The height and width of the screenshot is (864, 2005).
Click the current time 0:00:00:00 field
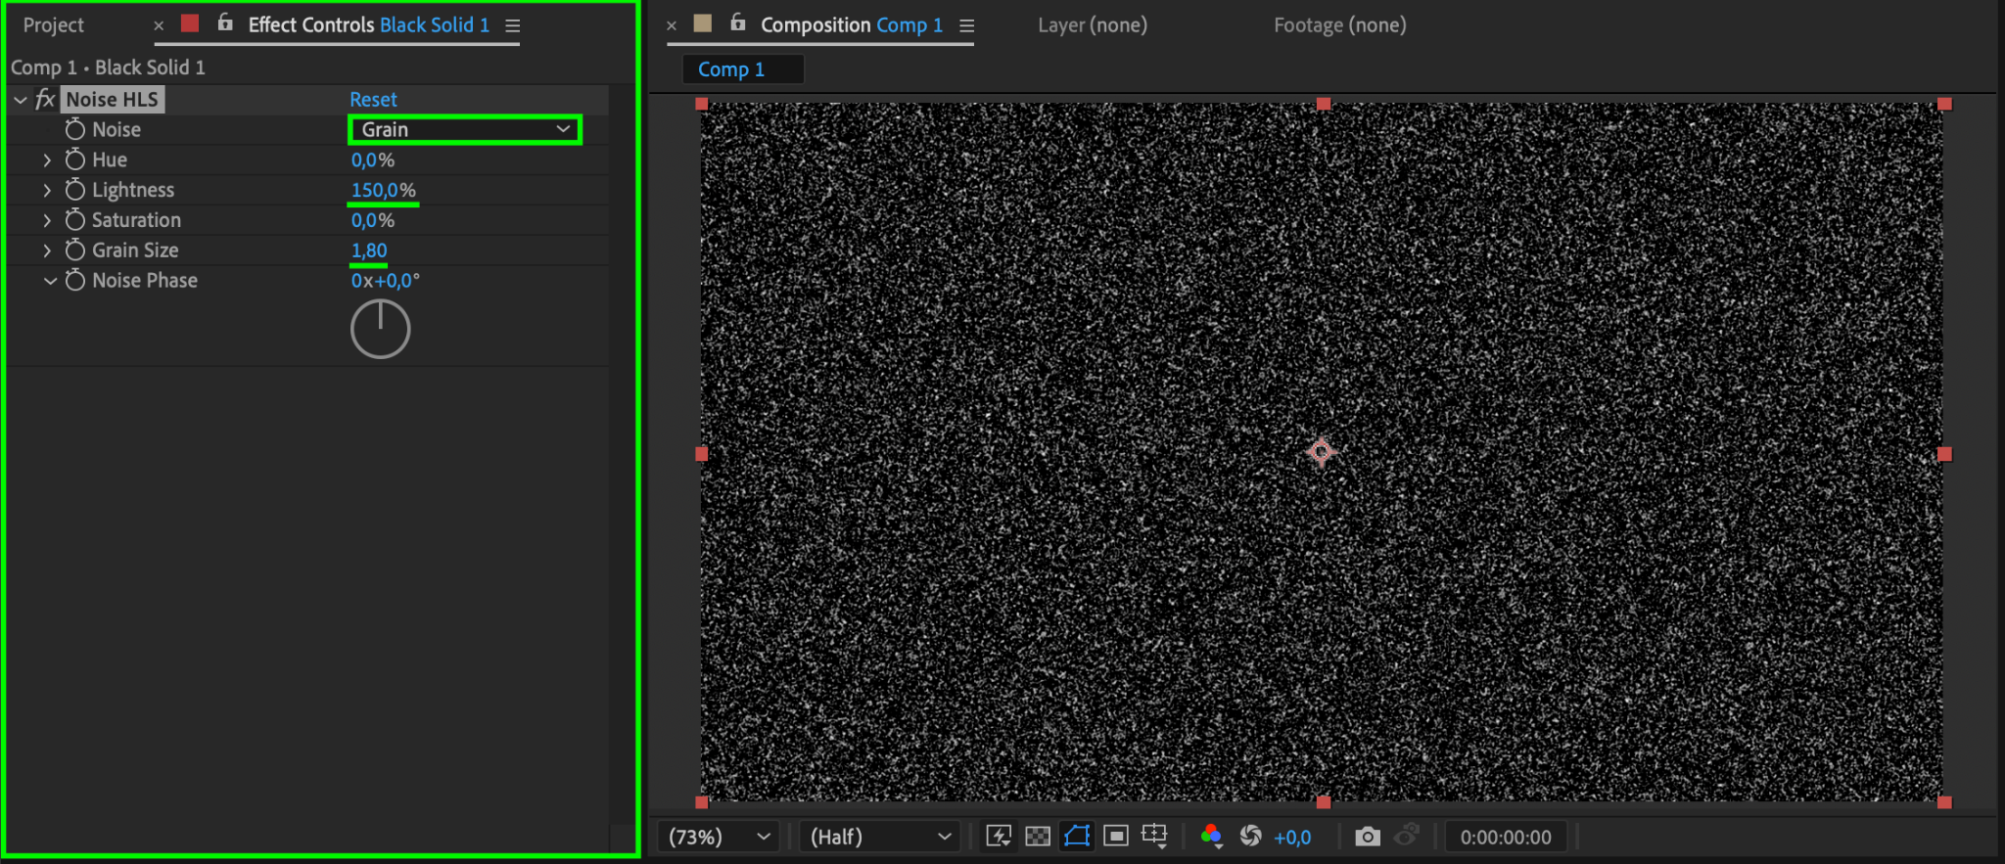[x=1505, y=838]
